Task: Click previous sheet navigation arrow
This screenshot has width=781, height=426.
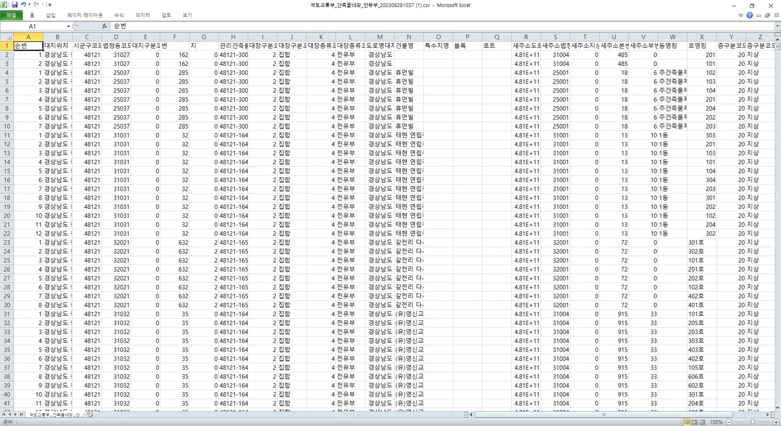Action: (x=10, y=415)
